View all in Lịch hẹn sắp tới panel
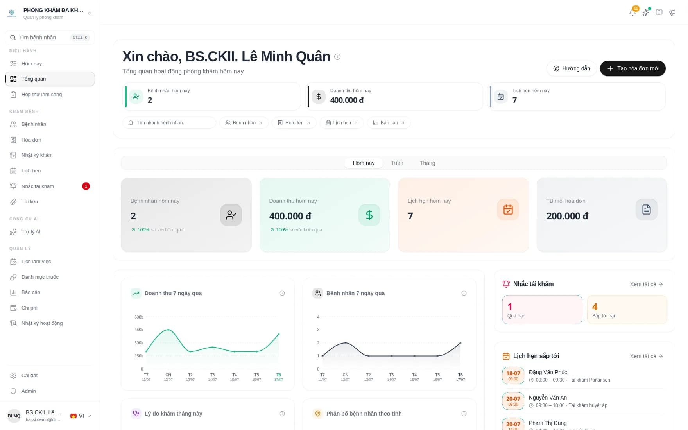The image size is (688, 430). pos(646,356)
